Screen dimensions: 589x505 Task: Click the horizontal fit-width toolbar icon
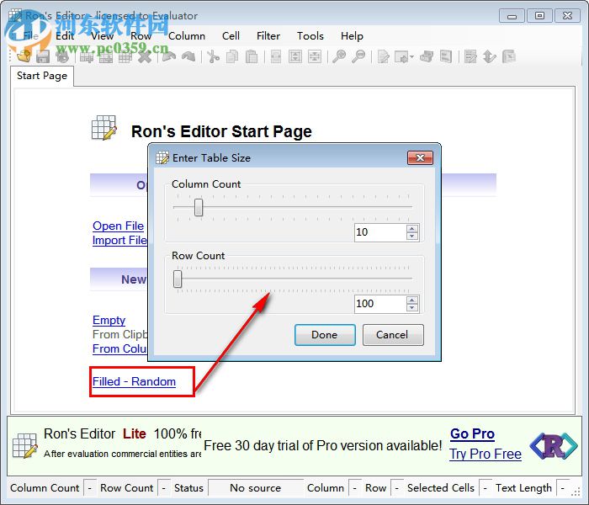[276, 56]
